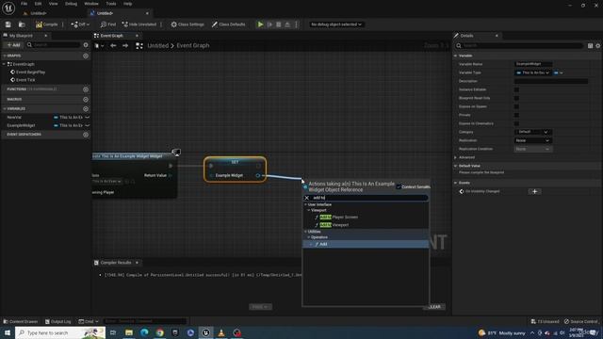Add On Visibility Changed event with plus button
Image resolution: width=603 pixels, height=339 pixels.
point(534,191)
